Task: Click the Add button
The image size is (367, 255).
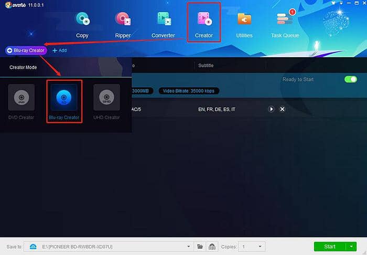Action: pos(60,50)
